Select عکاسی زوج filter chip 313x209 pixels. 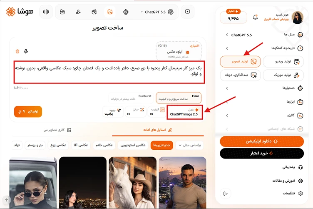[58, 145]
